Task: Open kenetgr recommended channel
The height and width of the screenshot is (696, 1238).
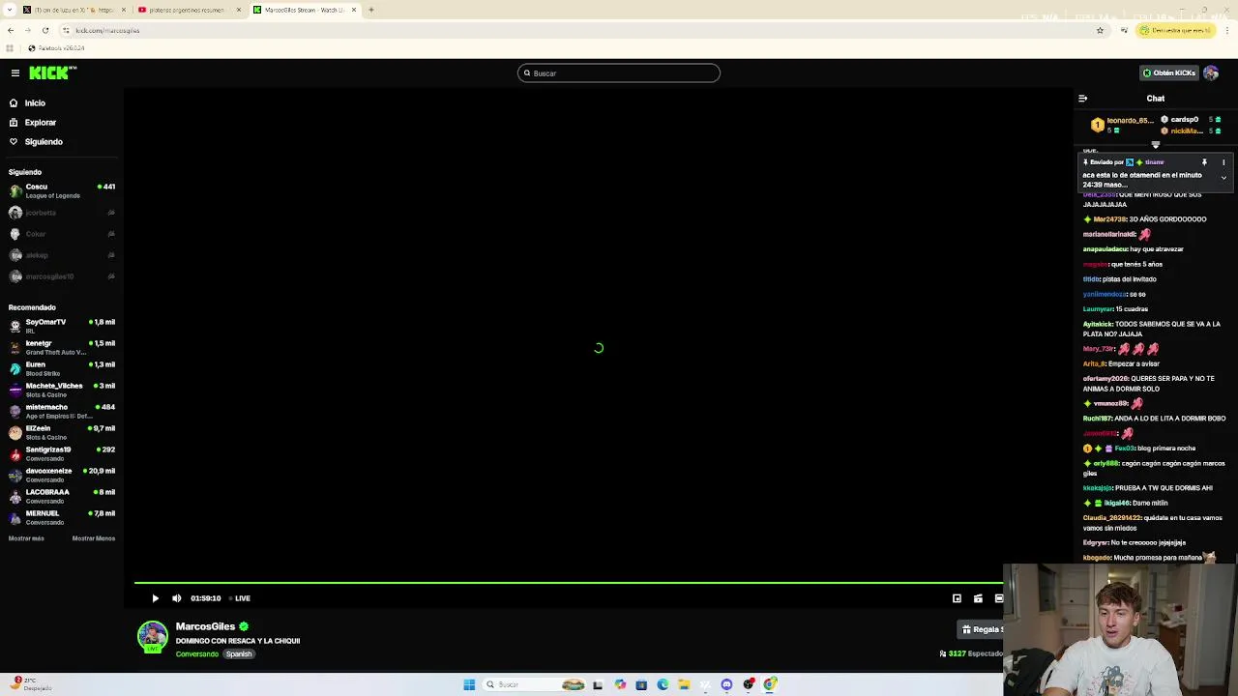Action: click(x=62, y=347)
